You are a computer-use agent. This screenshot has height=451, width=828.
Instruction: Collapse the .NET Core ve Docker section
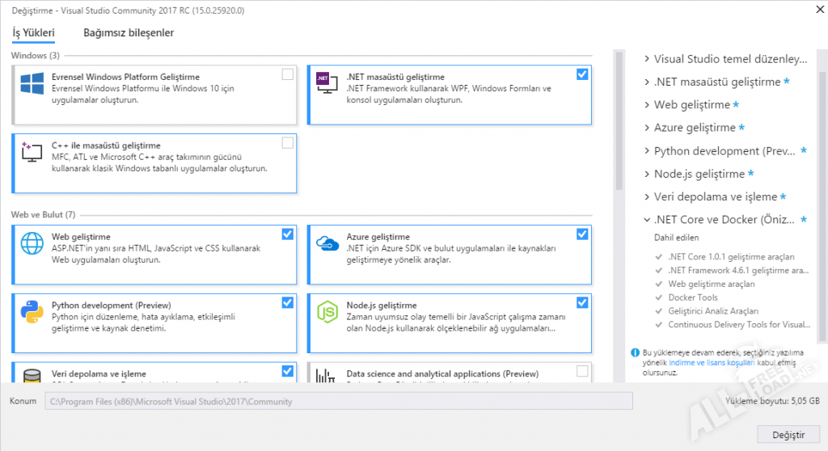tap(647, 220)
